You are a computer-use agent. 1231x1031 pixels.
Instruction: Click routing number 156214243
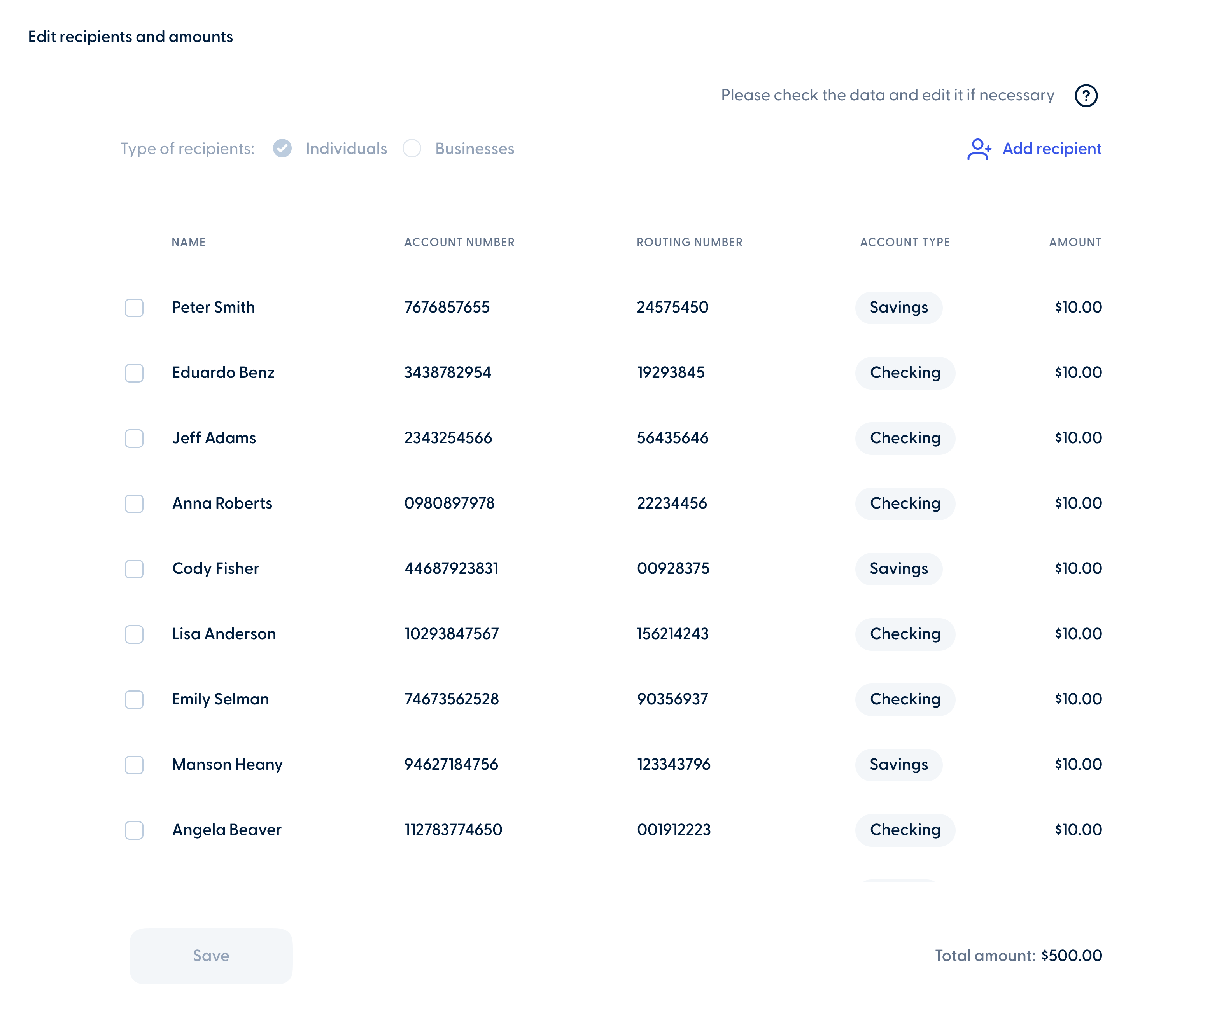coord(673,634)
